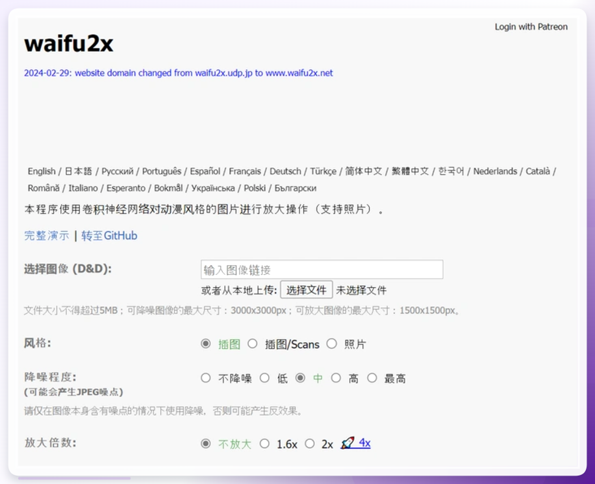595x484 pixels.
Task: Select 不放大 upscaling option
Action: [x=206, y=443]
